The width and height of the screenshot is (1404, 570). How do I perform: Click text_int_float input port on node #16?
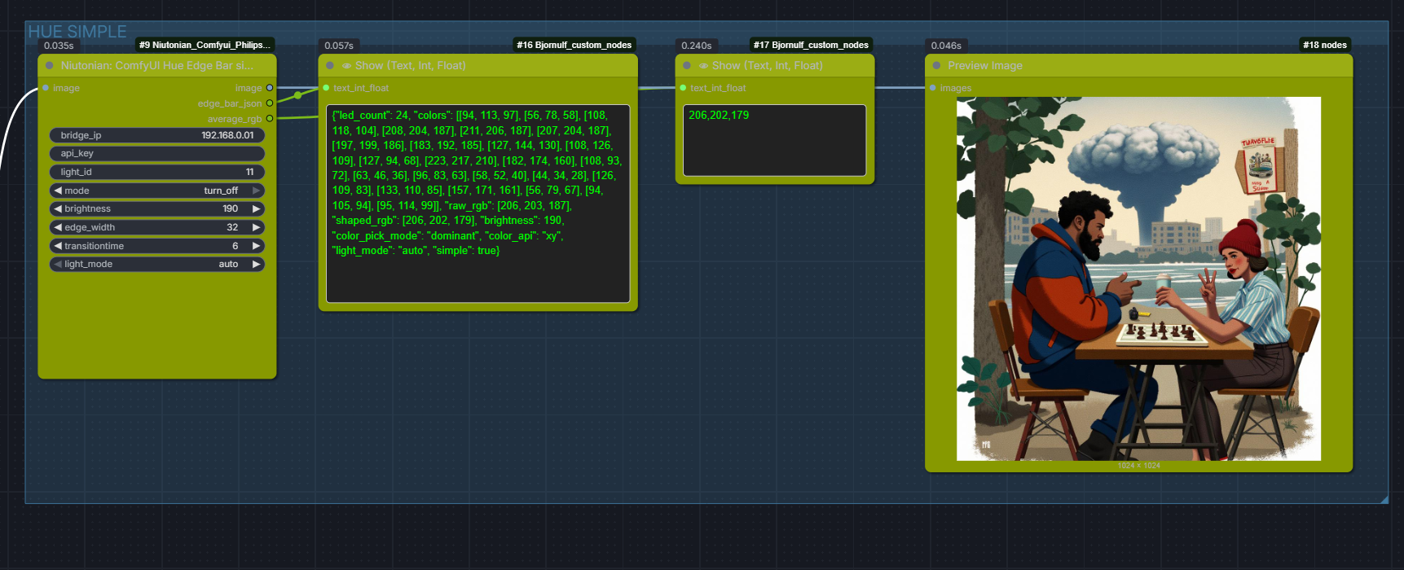coord(326,88)
